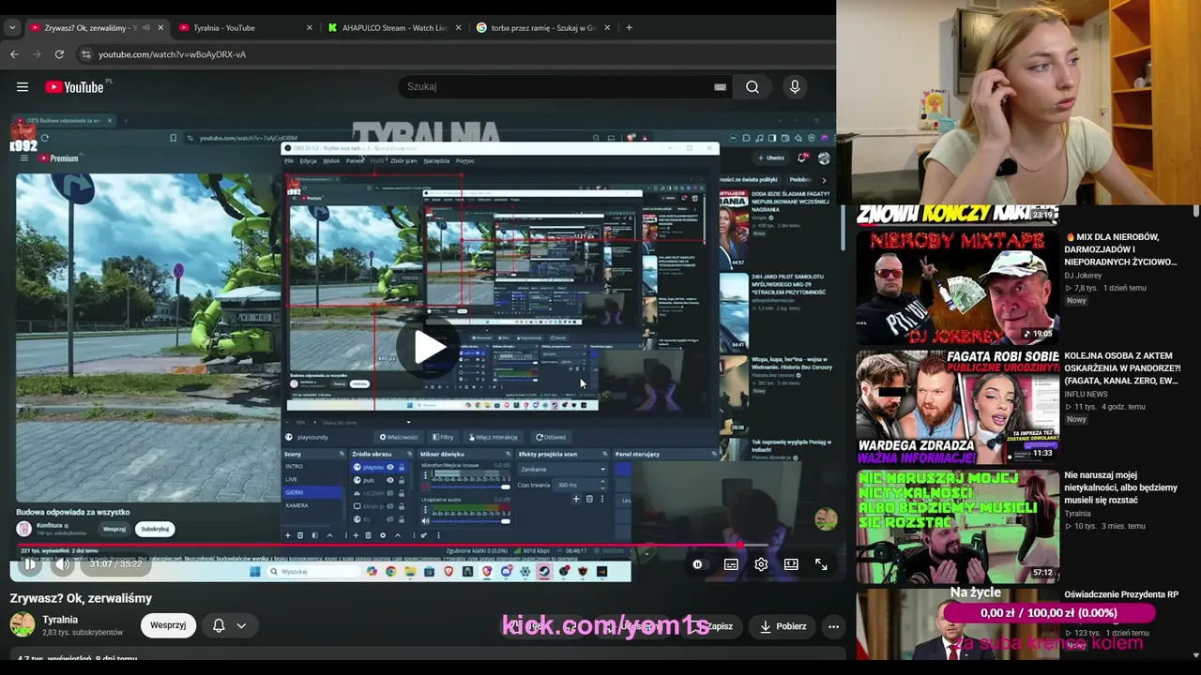Download the video with Pobierz
Viewport: 1201px width, 675px height.
click(x=783, y=626)
